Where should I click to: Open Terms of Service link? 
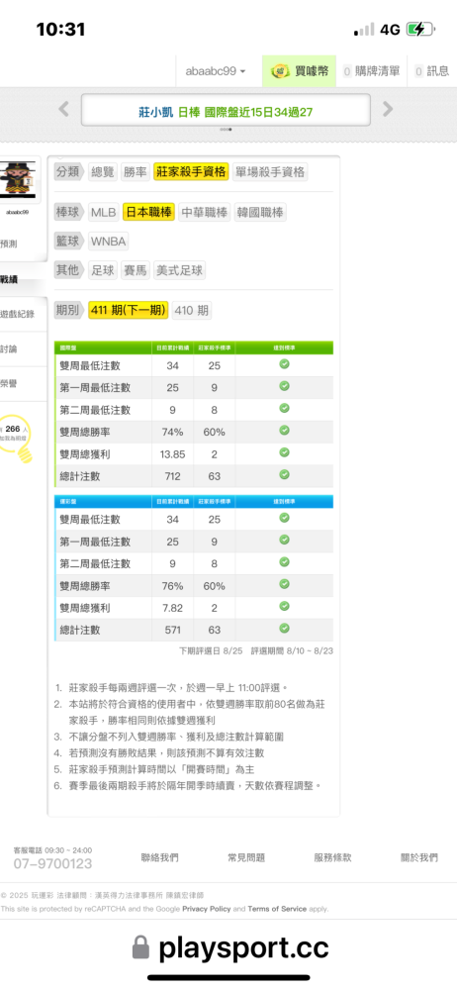click(x=277, y=909)
